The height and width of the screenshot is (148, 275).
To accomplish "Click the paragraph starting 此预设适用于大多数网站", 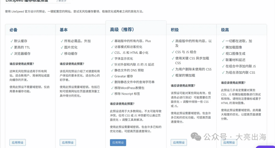I will (136, 115).
